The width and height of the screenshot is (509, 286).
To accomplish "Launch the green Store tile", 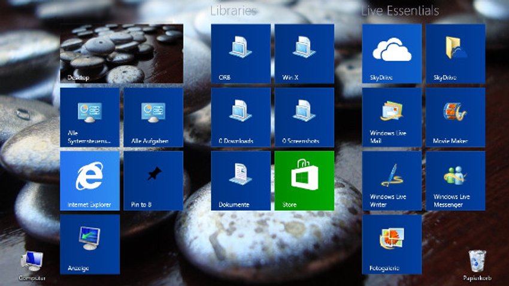I will click(x=304, y=181).
